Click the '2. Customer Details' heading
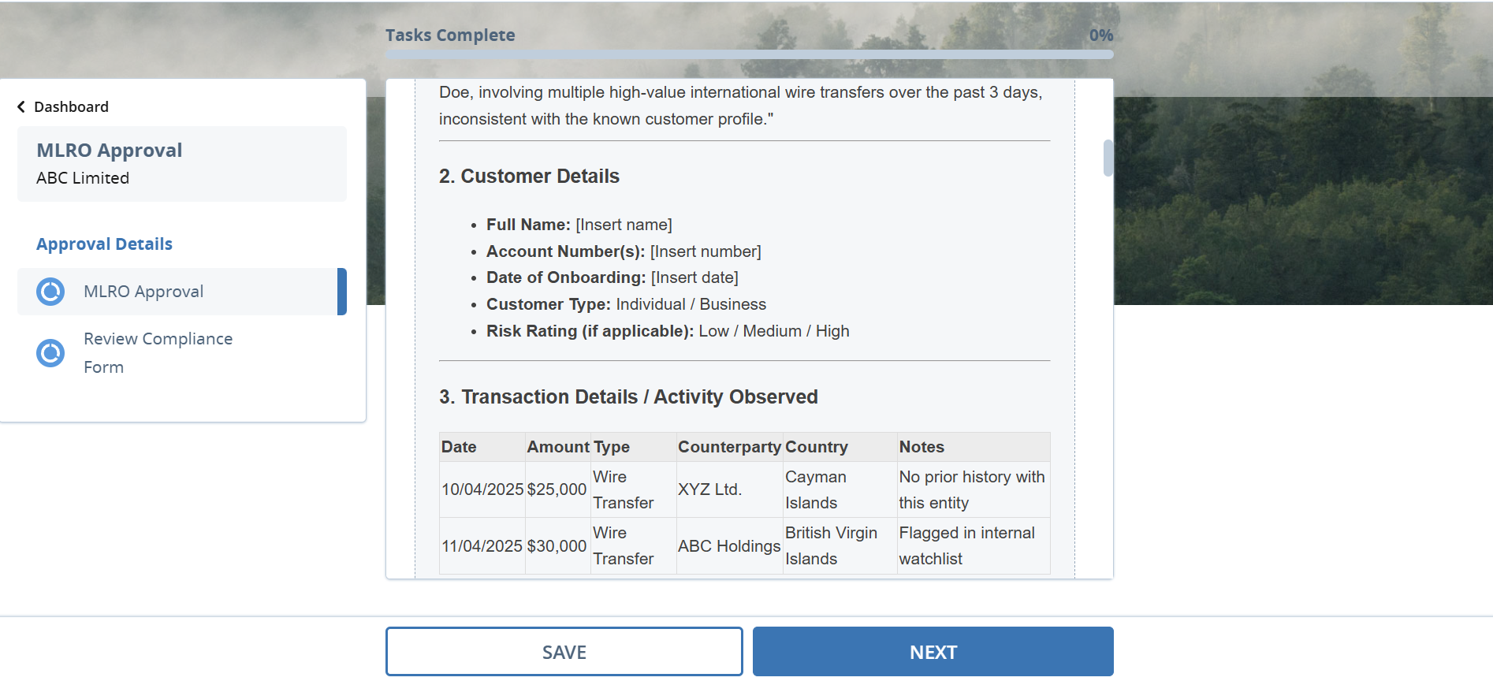 tap(529, 177)
